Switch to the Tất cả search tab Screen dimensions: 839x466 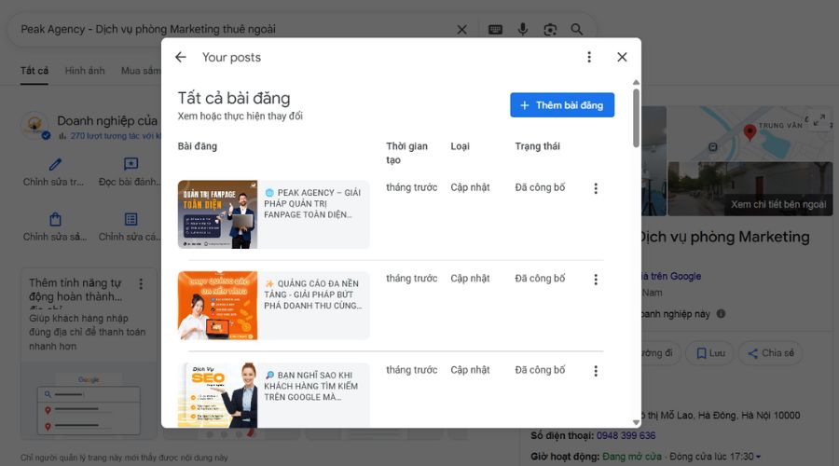coord(34,71)
